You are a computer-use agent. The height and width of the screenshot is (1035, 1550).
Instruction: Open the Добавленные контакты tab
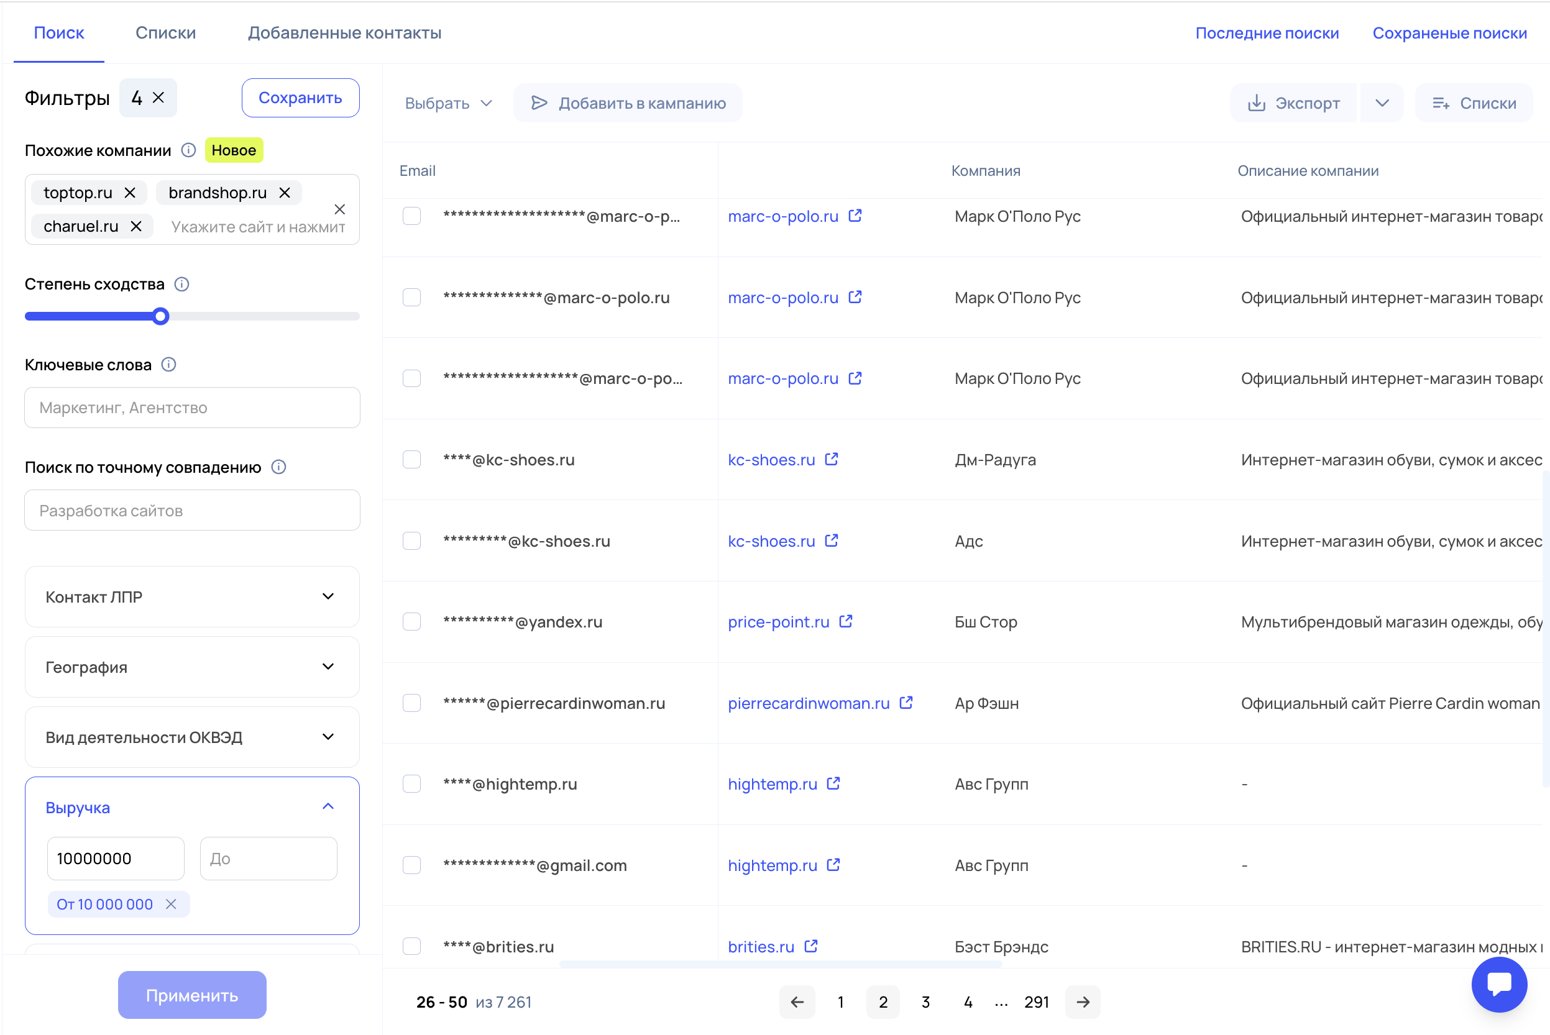(344, 33)
